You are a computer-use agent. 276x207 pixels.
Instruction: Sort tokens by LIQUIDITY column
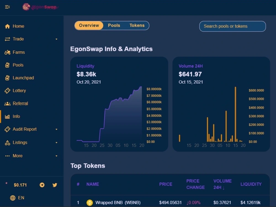[x=251, y=184]
